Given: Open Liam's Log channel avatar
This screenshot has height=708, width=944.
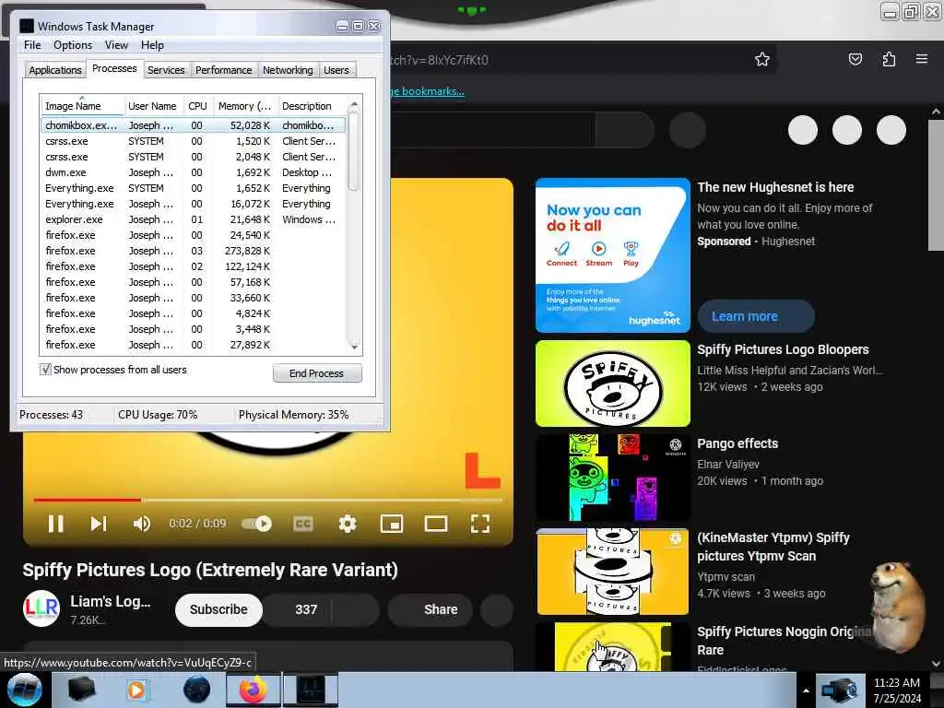Looking at the screenshot, I should click(41, 608).
